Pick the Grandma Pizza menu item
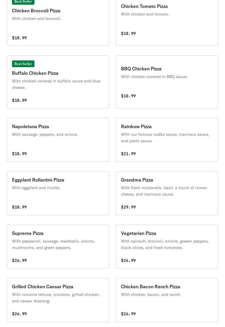This screenshot has width=225, height=327. pyautogui.click(x=167, y=193)
